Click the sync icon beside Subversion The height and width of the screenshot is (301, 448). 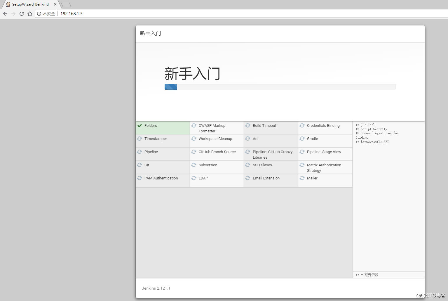pos(194,165)
